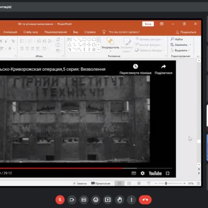Open the emoji reactions button
The height and width of the screenshot is (208, 208).
coord(96,200)
